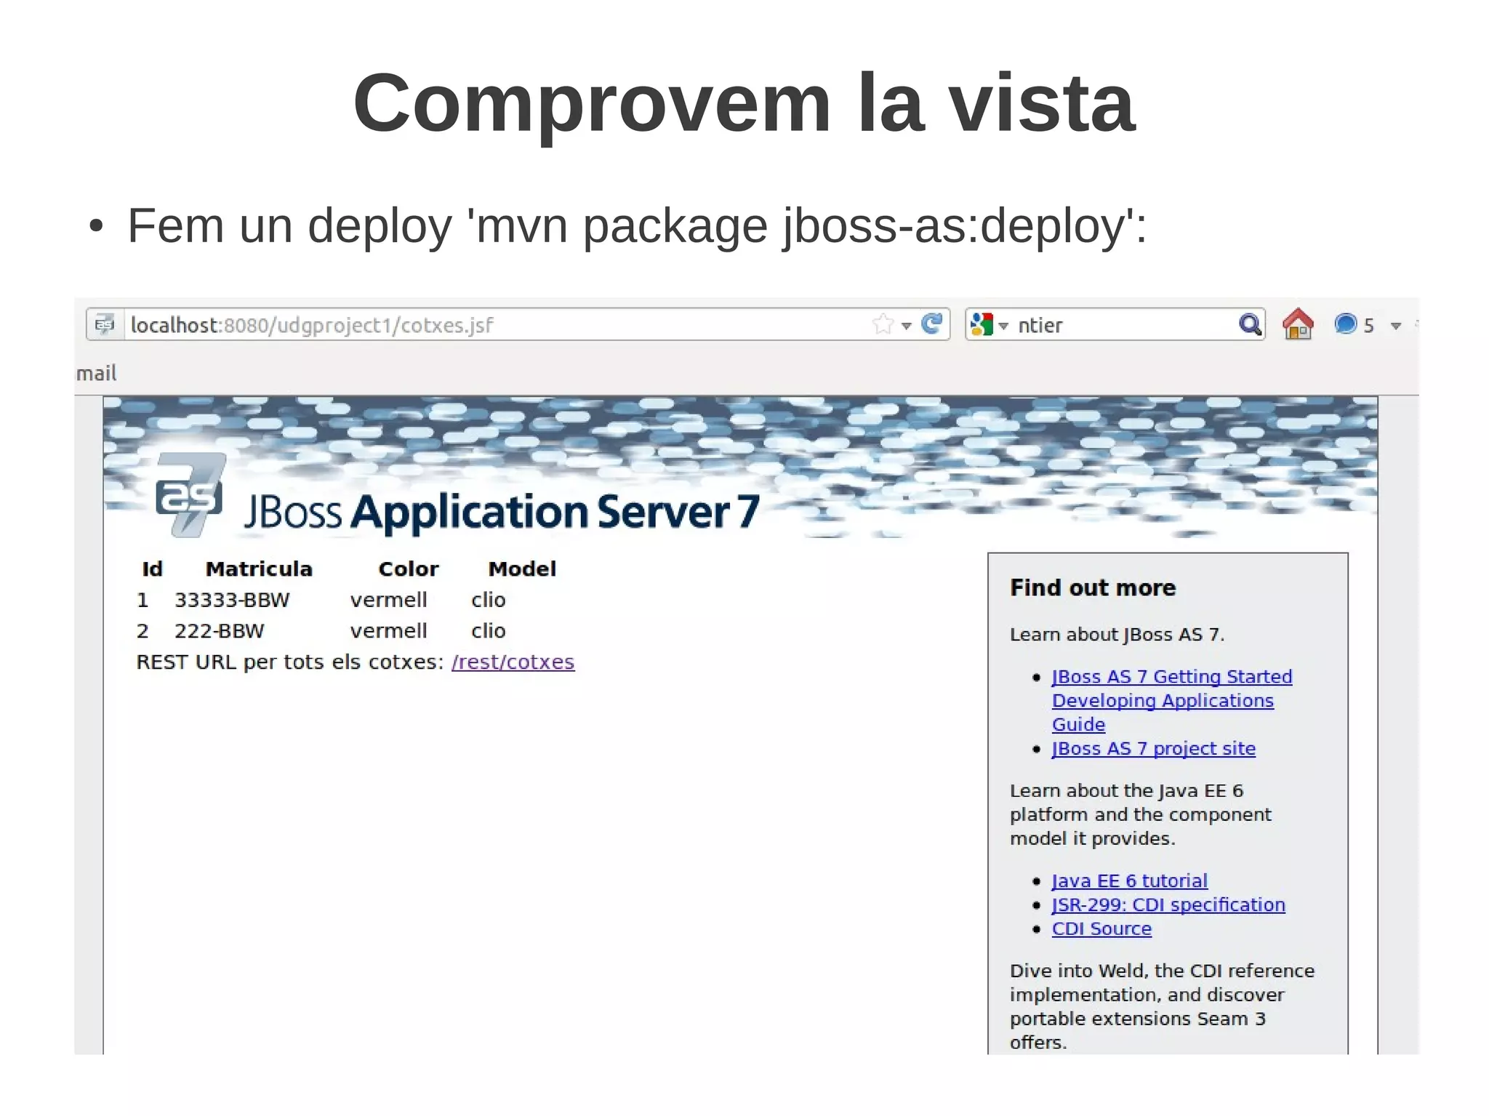Click the search magnifier icon
Screen dimensions: 1489x1116
coord(1250,324)
